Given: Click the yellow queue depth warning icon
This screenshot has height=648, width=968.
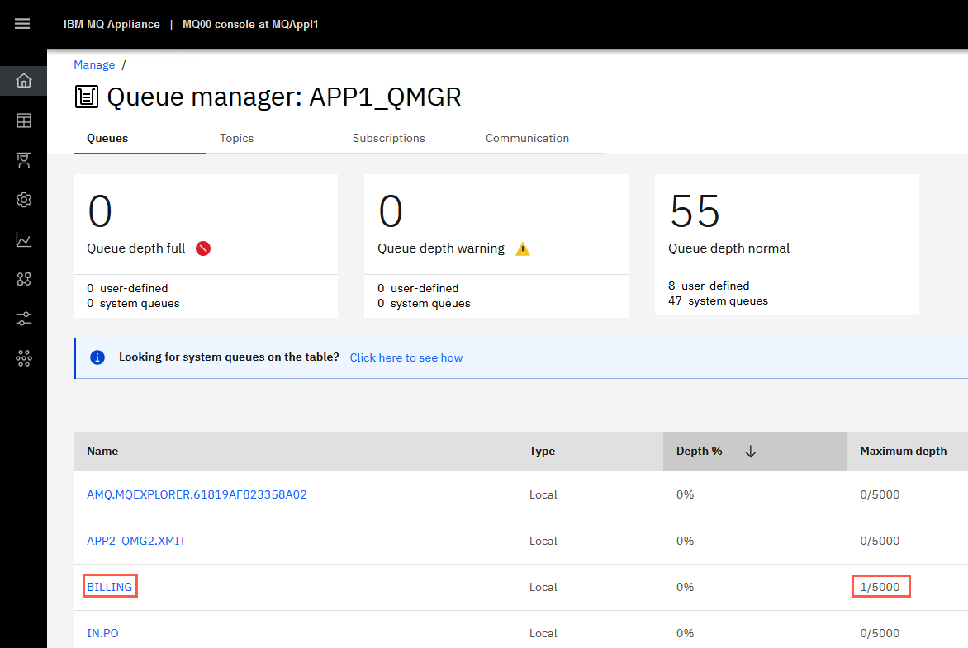Looking at the screenshot, I should tap(523, 248).
